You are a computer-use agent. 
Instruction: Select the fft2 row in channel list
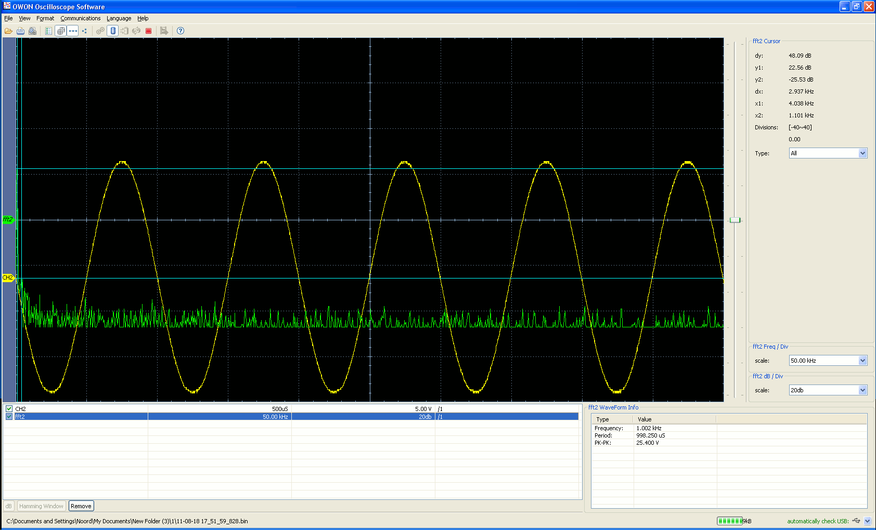coord(291,417)
